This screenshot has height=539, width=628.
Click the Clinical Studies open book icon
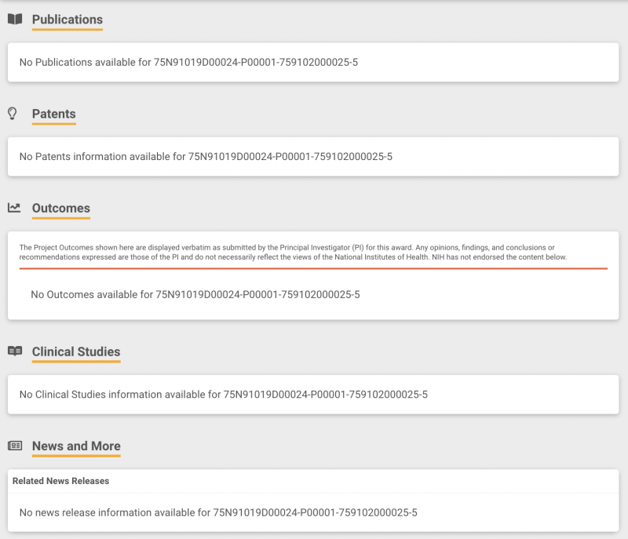click(14, 351)
